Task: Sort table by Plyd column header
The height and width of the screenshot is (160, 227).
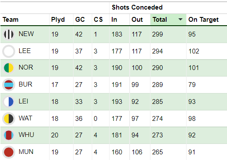Action: click(58, 20)
